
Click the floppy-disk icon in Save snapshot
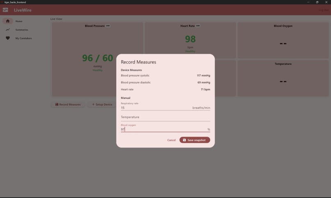tap(184, 140)
